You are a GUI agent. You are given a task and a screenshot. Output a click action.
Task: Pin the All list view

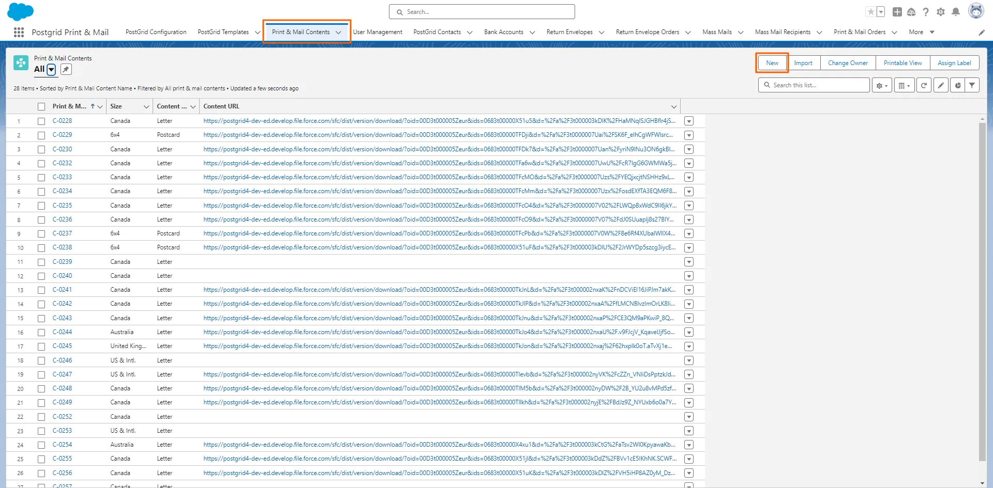66,69
